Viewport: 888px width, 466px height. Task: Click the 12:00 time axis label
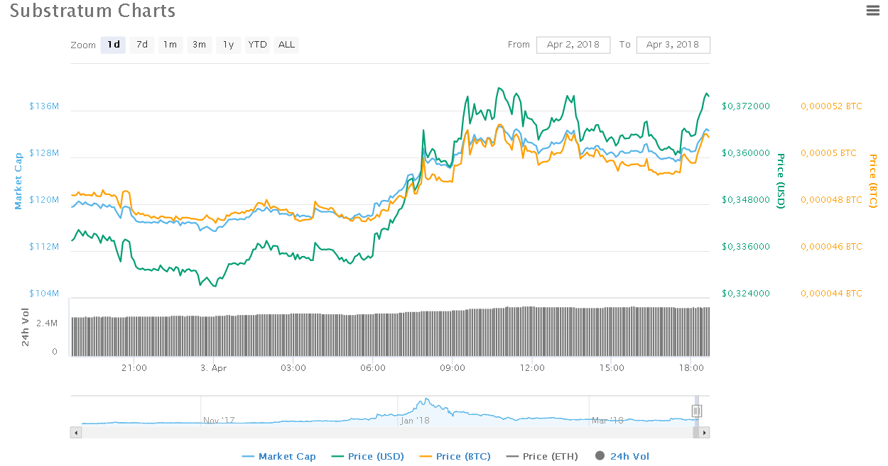(532, 368)
